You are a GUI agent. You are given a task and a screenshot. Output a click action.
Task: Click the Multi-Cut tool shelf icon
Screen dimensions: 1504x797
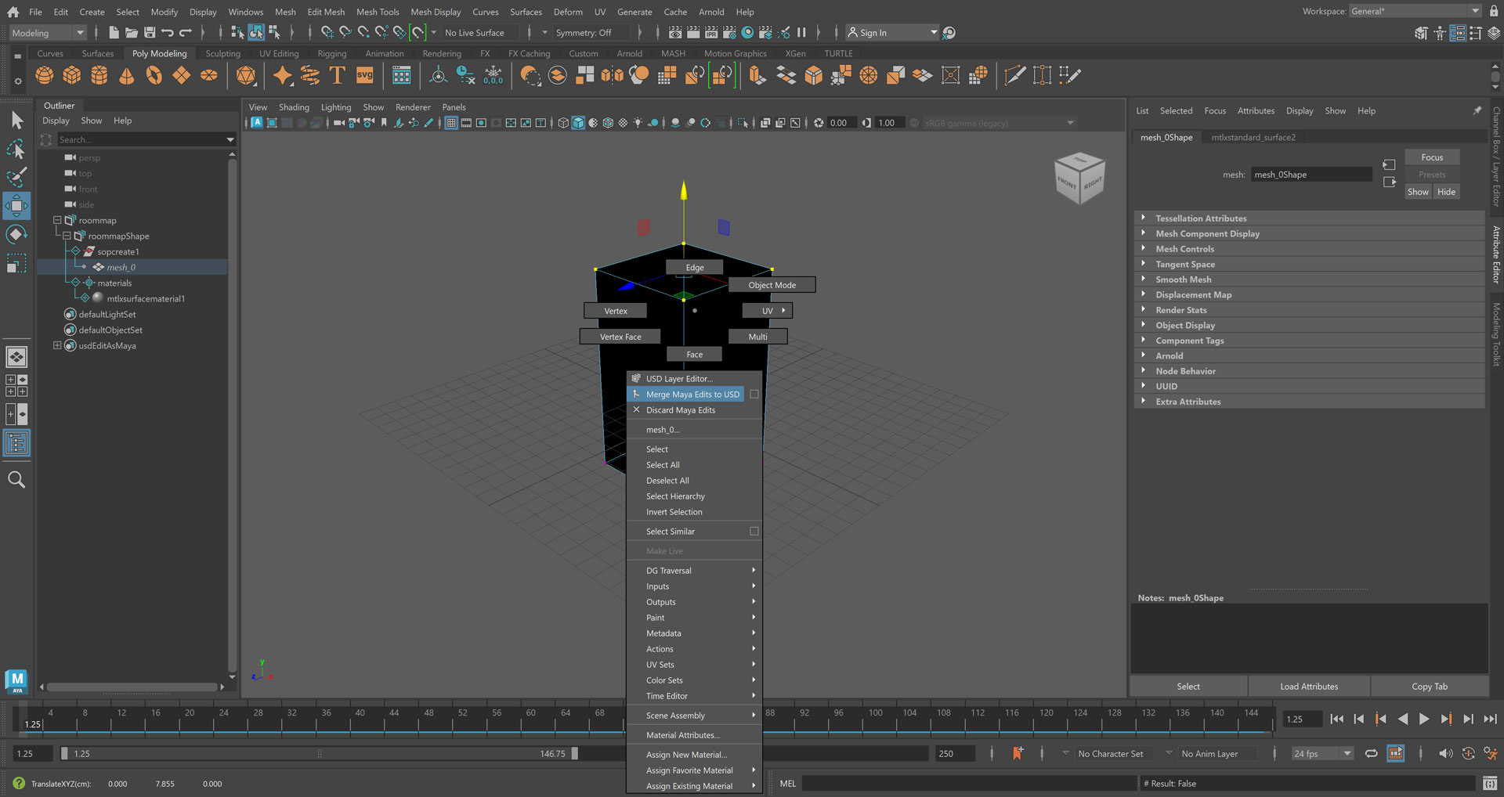pyautogui.click(x=1015, y=75)
